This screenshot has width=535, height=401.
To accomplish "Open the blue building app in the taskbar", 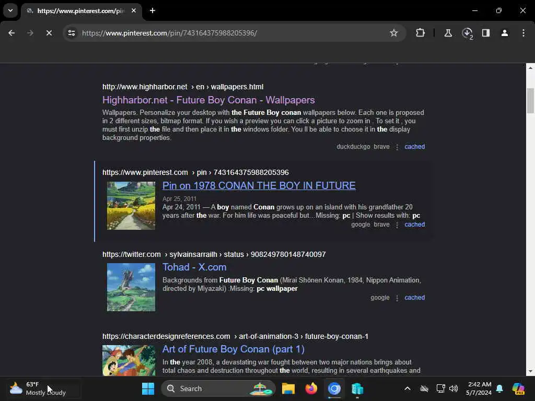I will pyautogui.click(x=357, y=388).
